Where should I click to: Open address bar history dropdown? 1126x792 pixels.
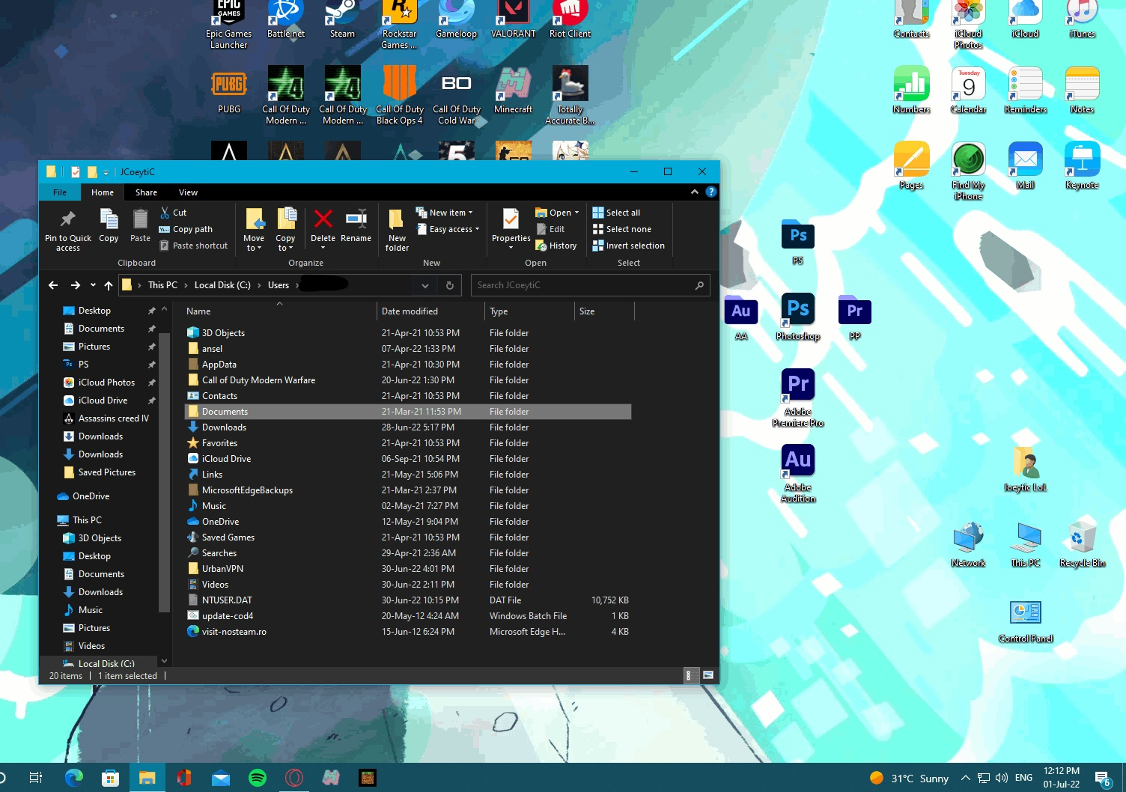pos(424,285)
